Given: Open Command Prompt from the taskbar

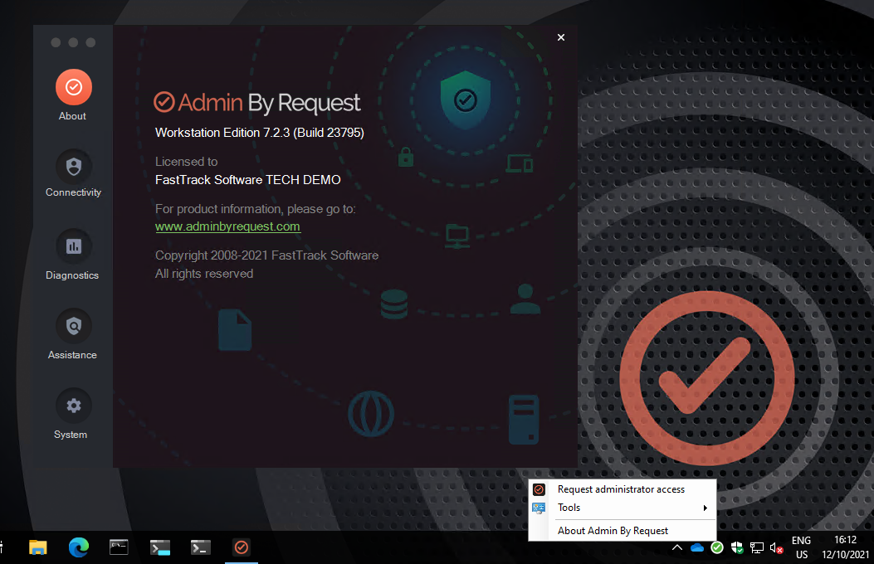Looking at the screenshot, I should click(119, 547).
